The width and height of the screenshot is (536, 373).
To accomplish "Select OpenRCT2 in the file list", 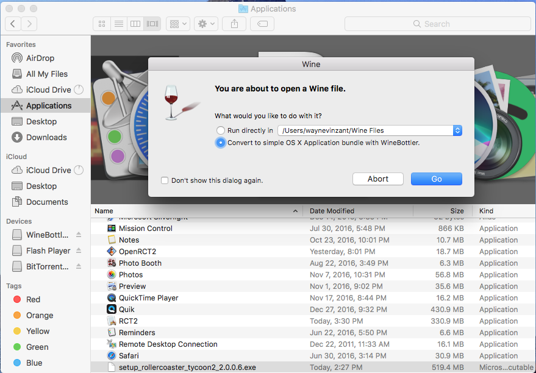I will coord(313,252).
